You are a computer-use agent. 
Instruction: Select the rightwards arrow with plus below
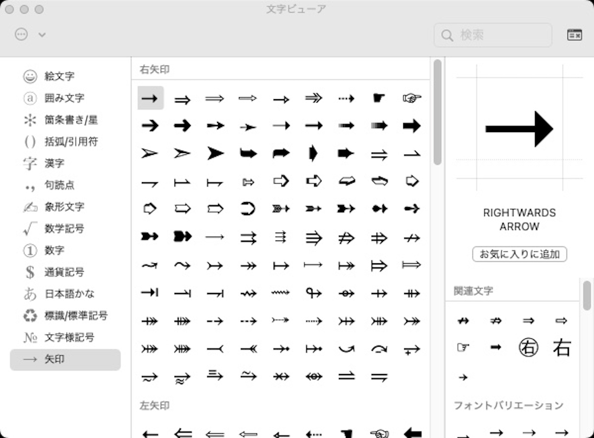412,349
